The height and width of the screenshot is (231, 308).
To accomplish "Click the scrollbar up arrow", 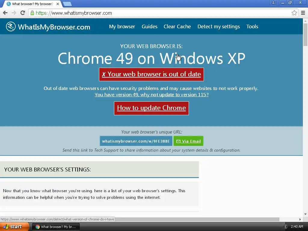I will pyautogui.click(x=305, y=21).
